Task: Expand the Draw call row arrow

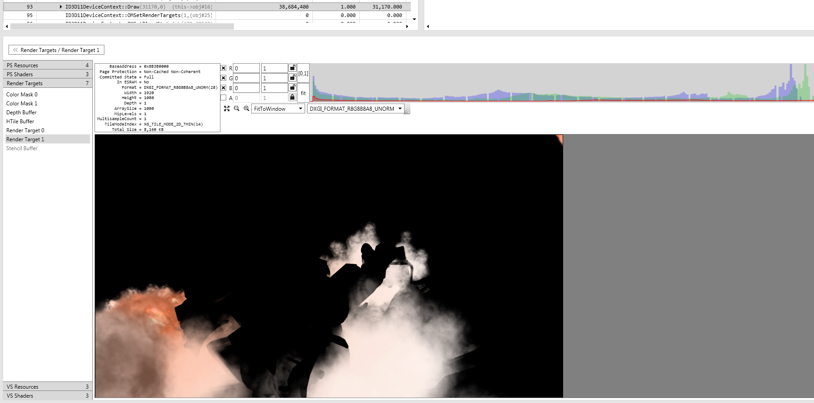Action: click(x=61, y=7)
